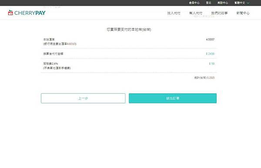
Task: Click the CherryPay logo
Action: (27, 13)
